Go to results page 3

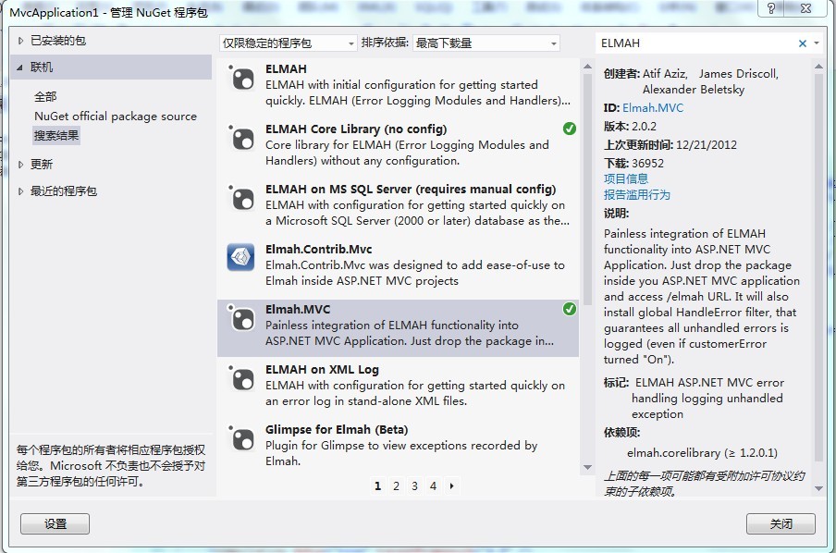pos(415,485)
